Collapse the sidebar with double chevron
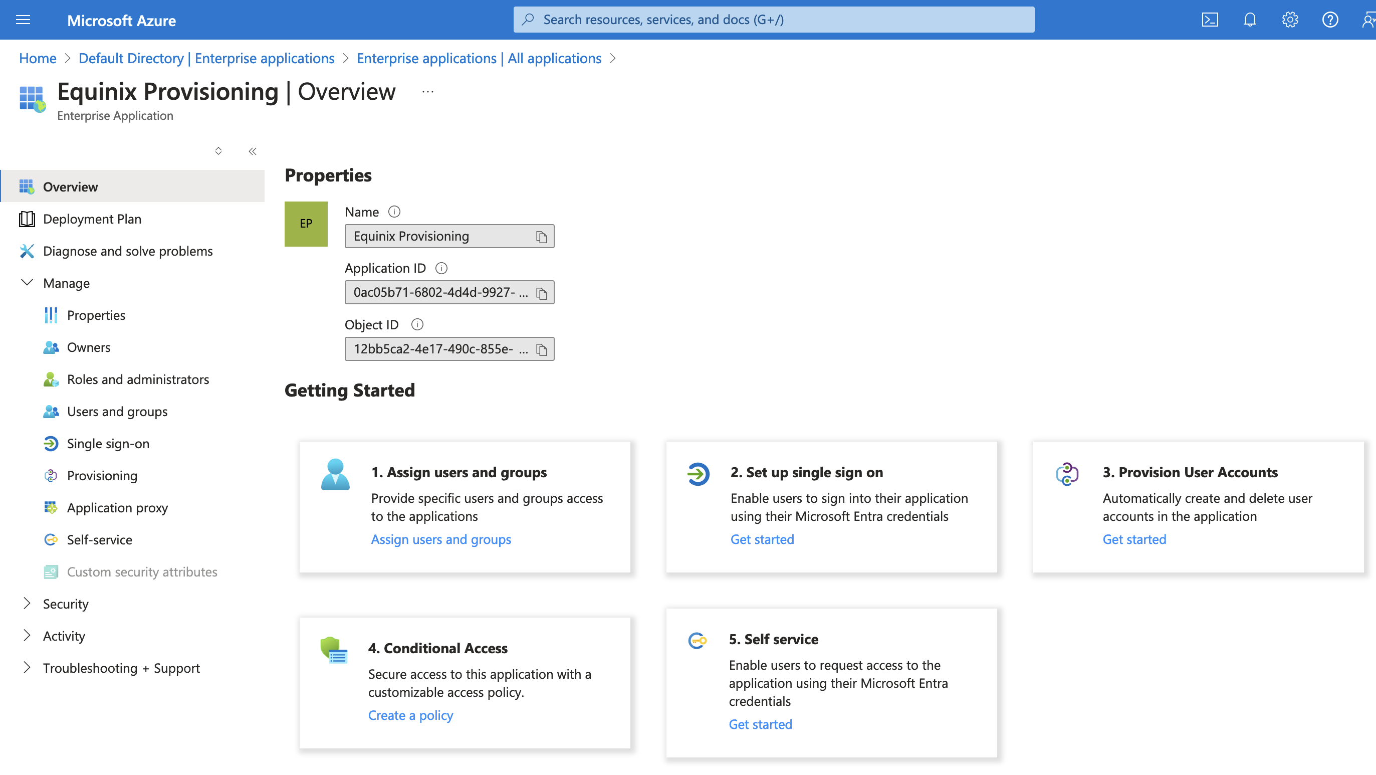This screenshot has width=1376, height=775. [253, 151]
